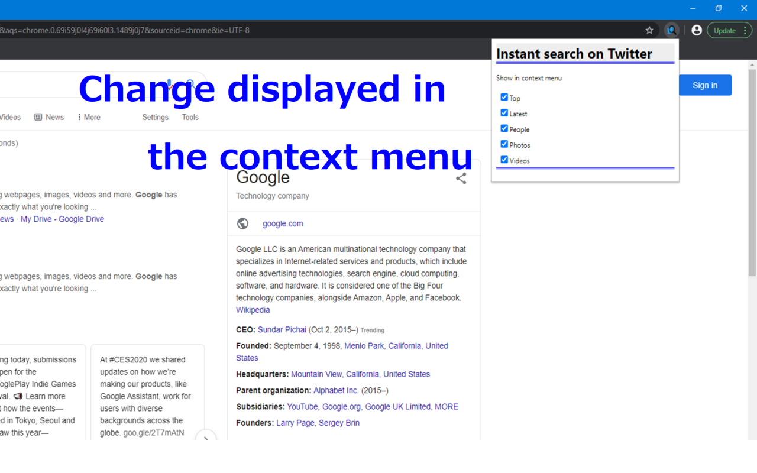Open the California headquarters link
The height and width of the screenshot is (473, 757).
(362, 374)
